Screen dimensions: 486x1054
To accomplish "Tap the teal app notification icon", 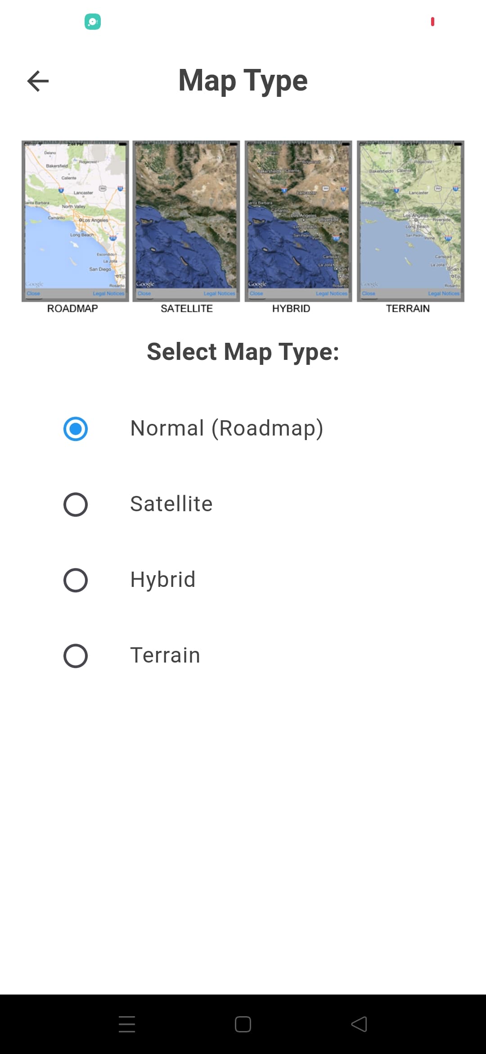I will tap(93, 22).
